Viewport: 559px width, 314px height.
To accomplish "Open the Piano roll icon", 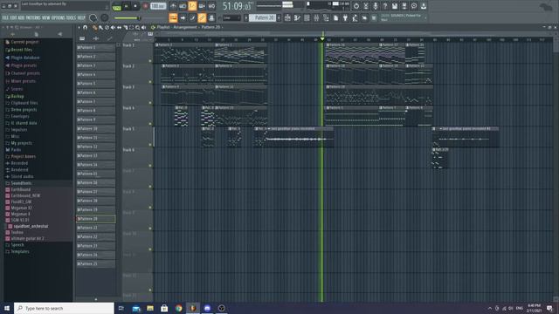I will [x=297, y=17].
